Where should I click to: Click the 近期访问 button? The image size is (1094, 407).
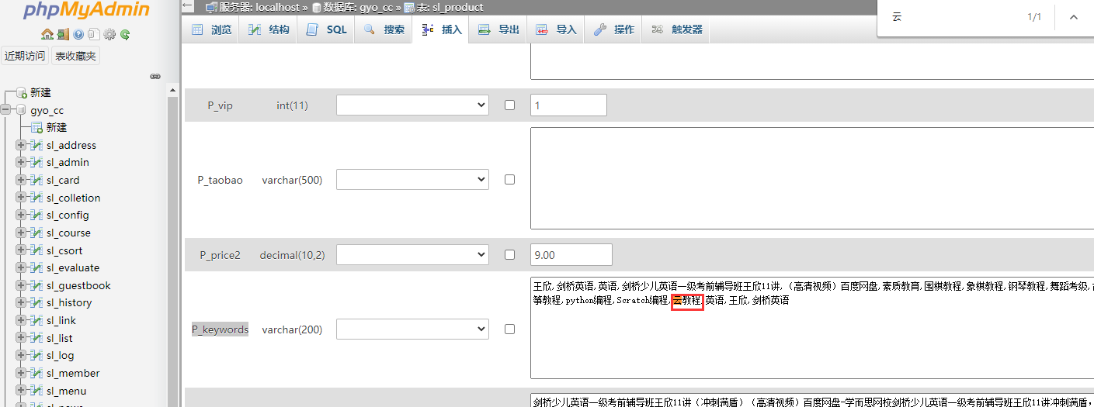[x=25, y=56]
